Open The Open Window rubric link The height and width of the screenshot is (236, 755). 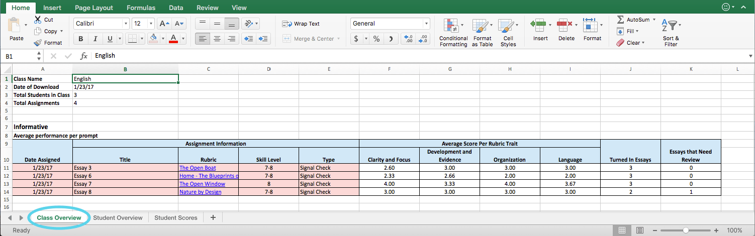pyautogui.click(x=202, y=184)
